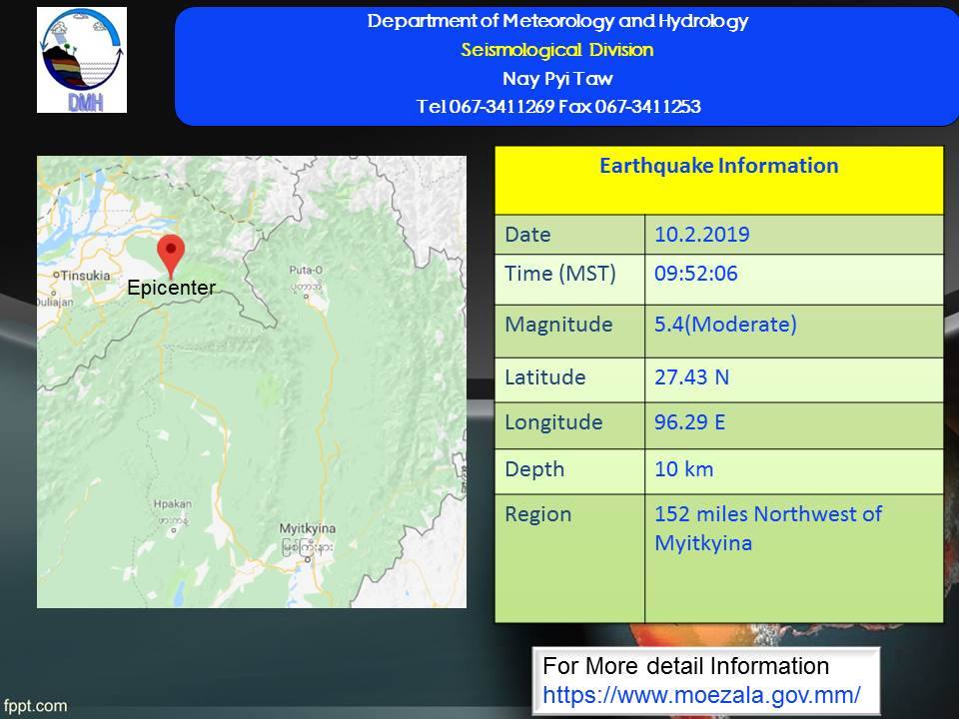Click the magnitude value 5.4(Moderate)

pyautogui.click(x=725, y=325)
